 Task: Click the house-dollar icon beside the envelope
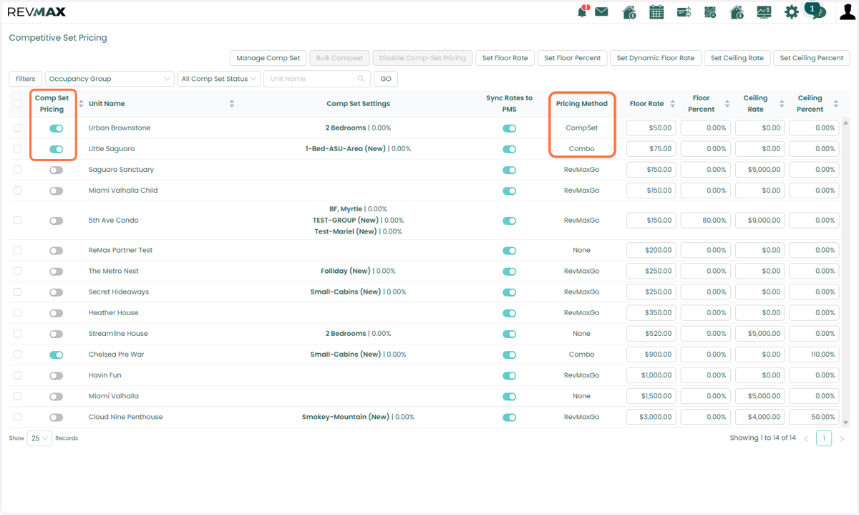pyautogui.click(x=629, y=12)
